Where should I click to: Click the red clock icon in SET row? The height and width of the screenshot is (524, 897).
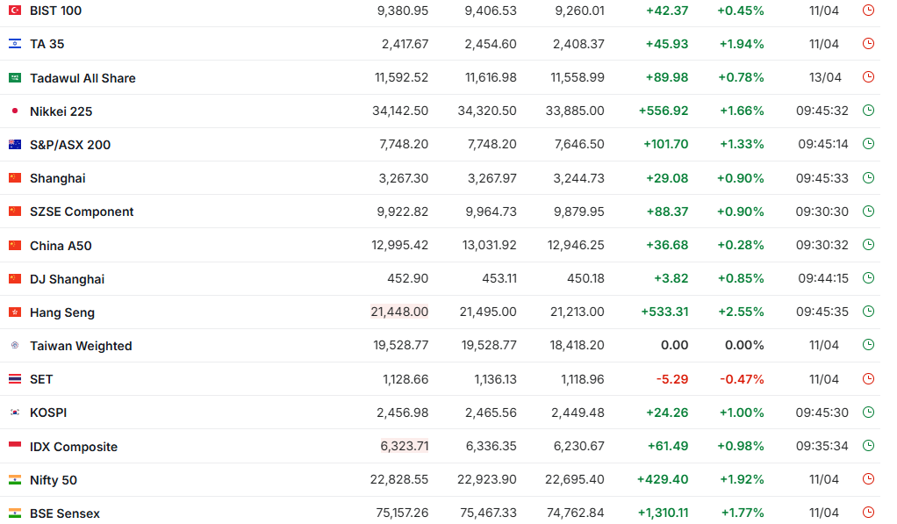click(x=868, y=379)
